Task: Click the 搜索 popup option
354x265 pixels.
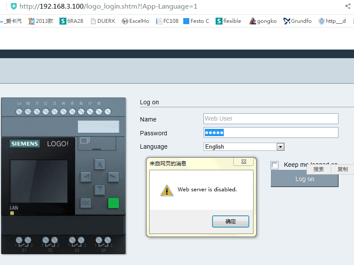Action: coord(319,169)
